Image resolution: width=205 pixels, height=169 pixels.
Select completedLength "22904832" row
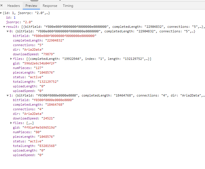point(39,40)
